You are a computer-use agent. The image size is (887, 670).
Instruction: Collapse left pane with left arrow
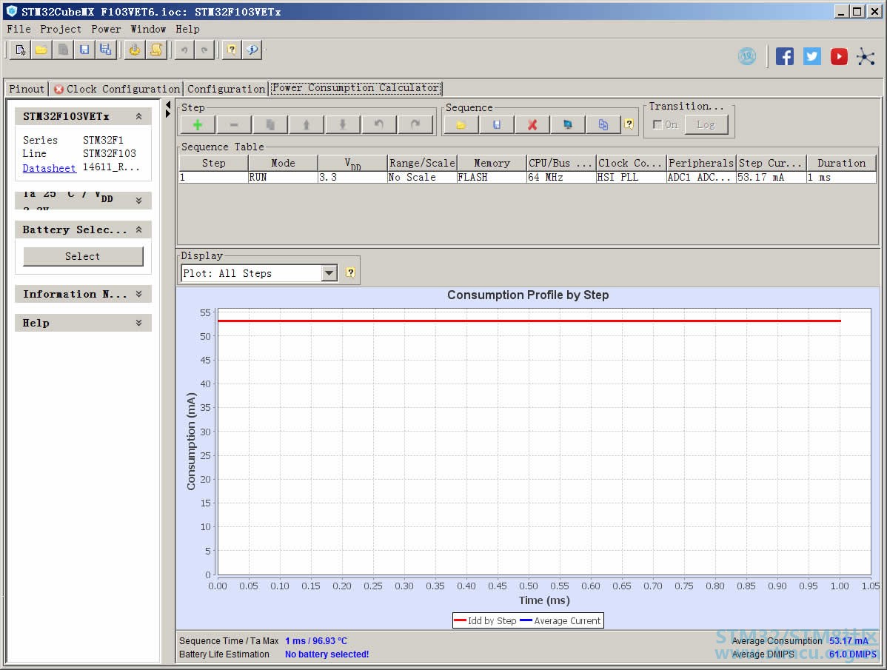pyautogui.click(x=168, y=105)
